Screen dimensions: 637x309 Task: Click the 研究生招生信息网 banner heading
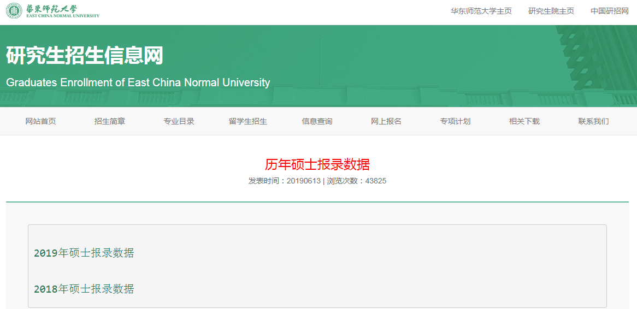point(85,56)
